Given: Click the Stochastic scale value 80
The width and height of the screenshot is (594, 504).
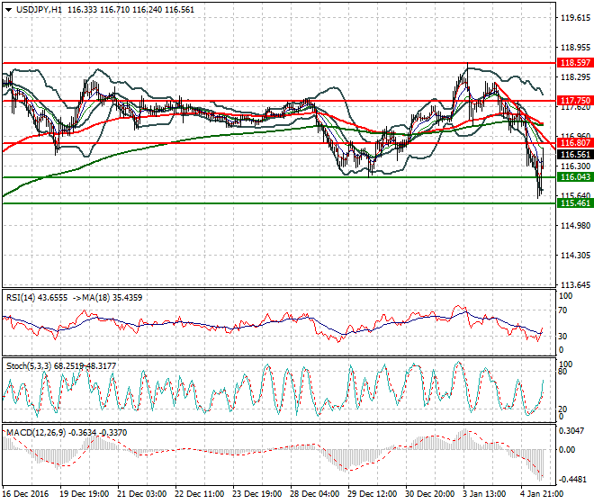Looking at the screenshot, I should [x=562, y=372].
